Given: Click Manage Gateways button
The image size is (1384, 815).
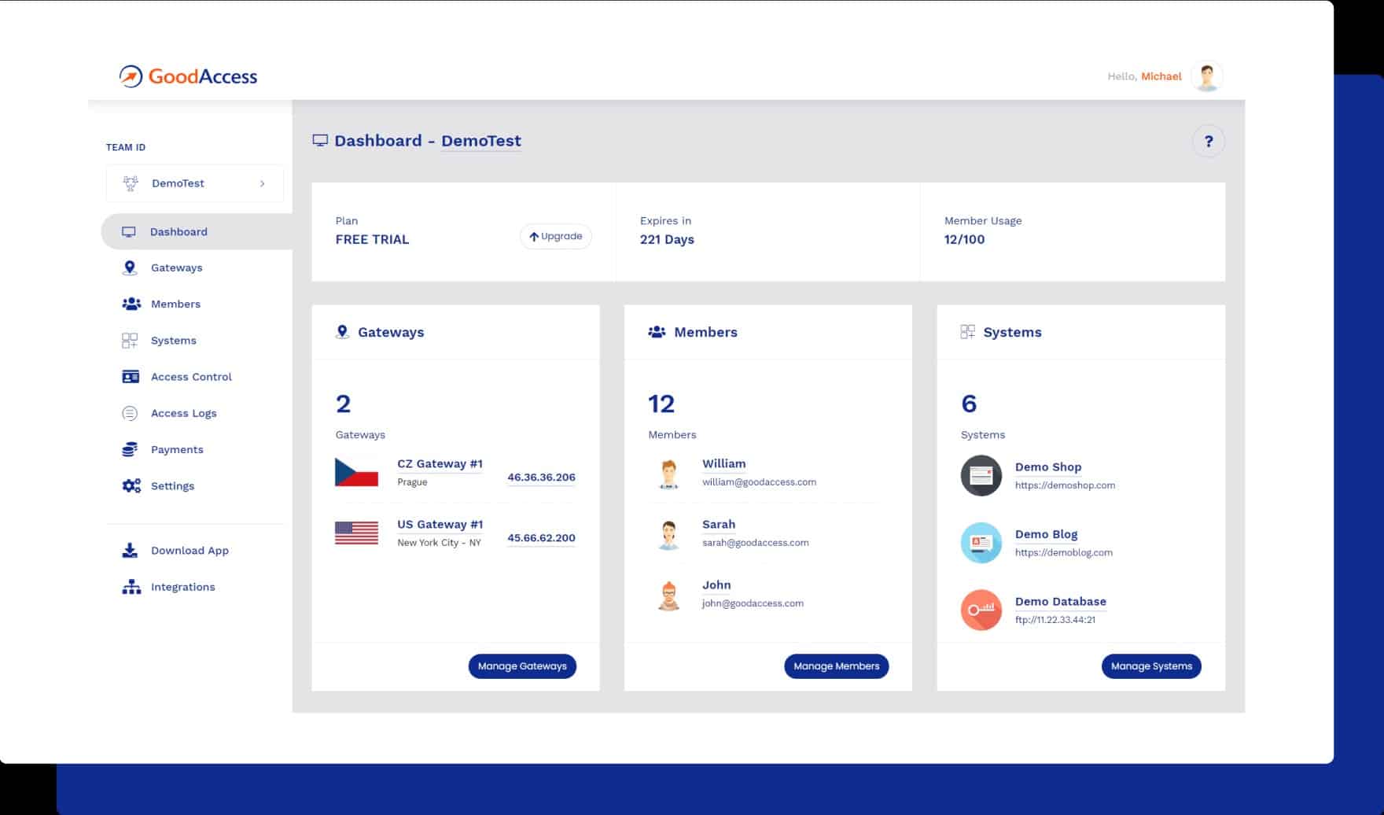Looking at the screenshot, I should [x=522, y=666].
